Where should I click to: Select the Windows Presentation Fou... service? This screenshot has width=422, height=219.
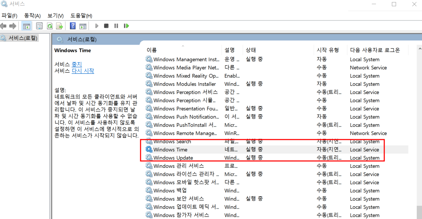point(186,108)
